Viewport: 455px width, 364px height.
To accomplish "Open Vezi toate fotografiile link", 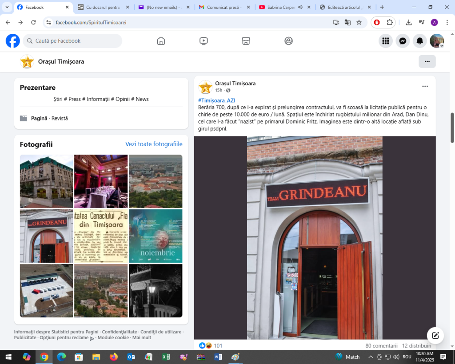I will (154, 144).
